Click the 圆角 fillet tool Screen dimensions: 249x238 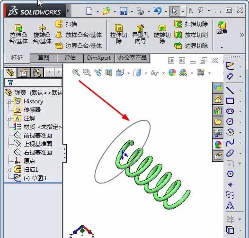coord(222,27)
